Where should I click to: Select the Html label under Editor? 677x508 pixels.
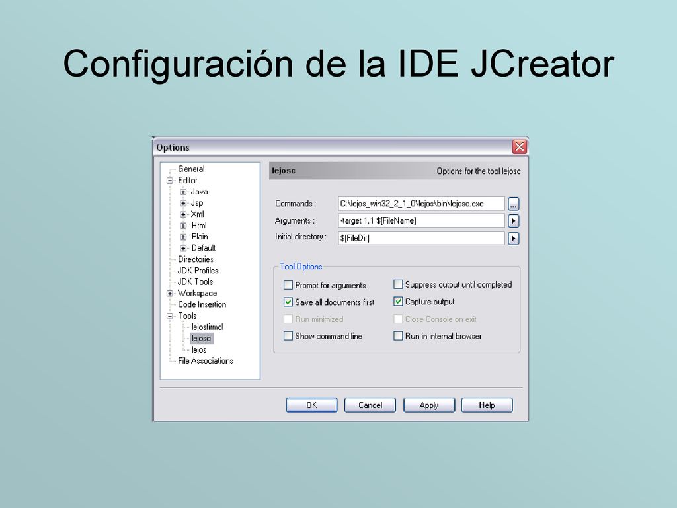pos(198,226)
